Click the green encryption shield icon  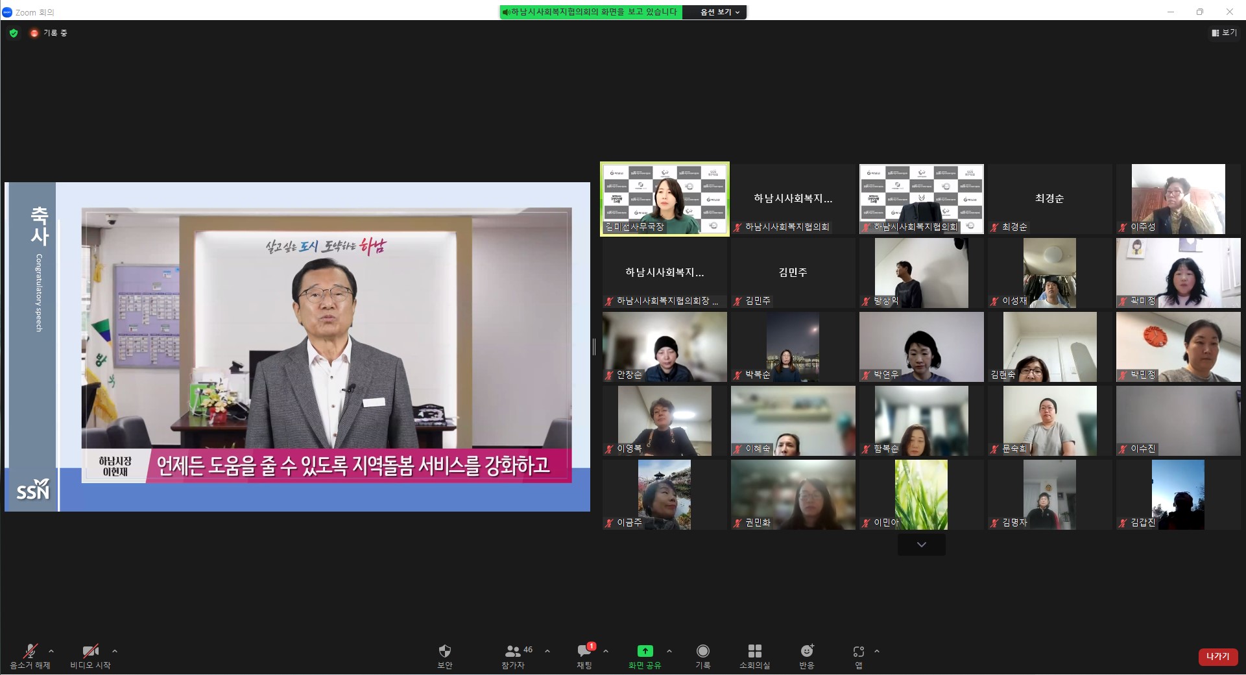(14, 33)
